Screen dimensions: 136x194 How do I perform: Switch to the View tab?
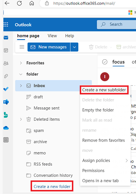[x=52, y=36]
